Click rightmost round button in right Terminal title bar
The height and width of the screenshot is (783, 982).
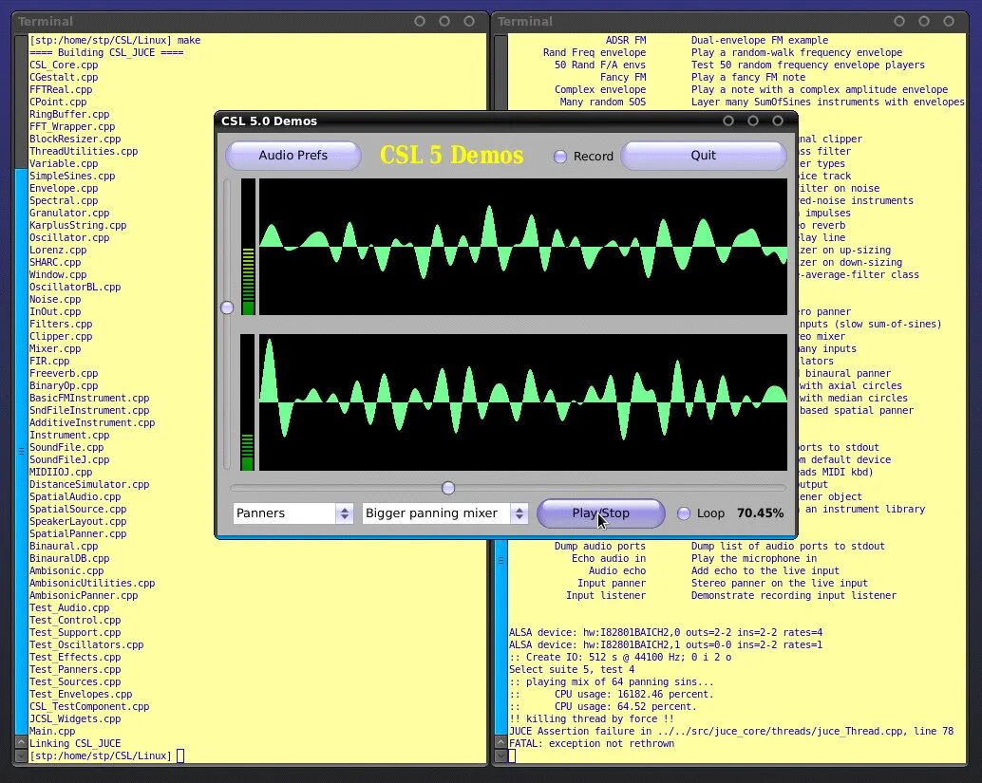point(949,21)
